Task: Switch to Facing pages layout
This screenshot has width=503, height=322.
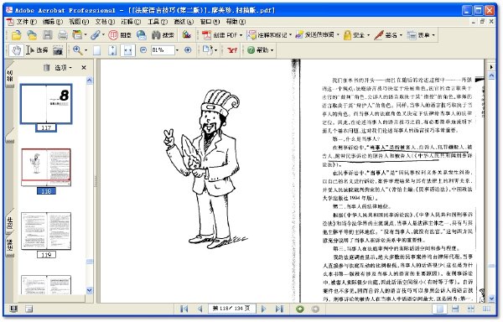Action: tap(486, 309)
